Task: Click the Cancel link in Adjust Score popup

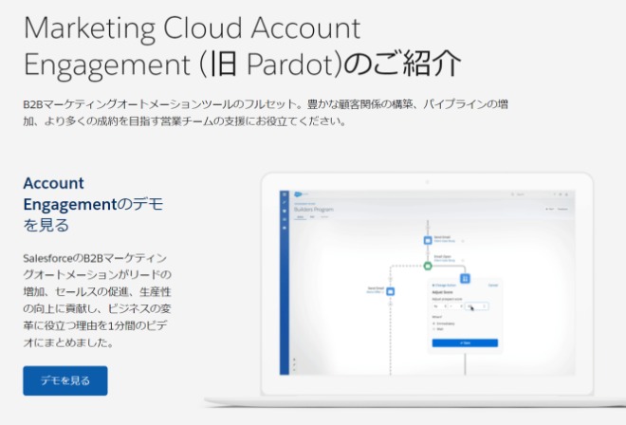Action: (492, 285)
